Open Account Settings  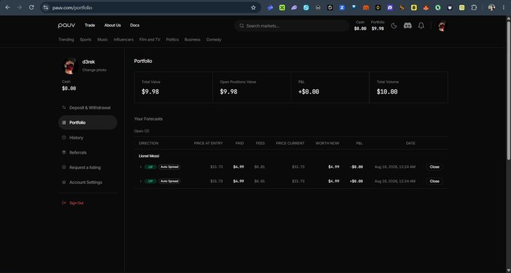[87, 182]
